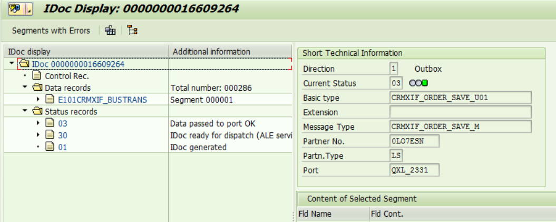Expand the E101CRMXIF_BUSTRANS segment
The height and width of the screenshot is (222, 556).
pos(38,100)
